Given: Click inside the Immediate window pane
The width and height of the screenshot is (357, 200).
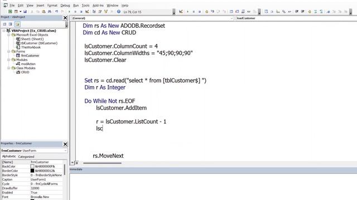Looking at the screenshot, I should point(213,186).
